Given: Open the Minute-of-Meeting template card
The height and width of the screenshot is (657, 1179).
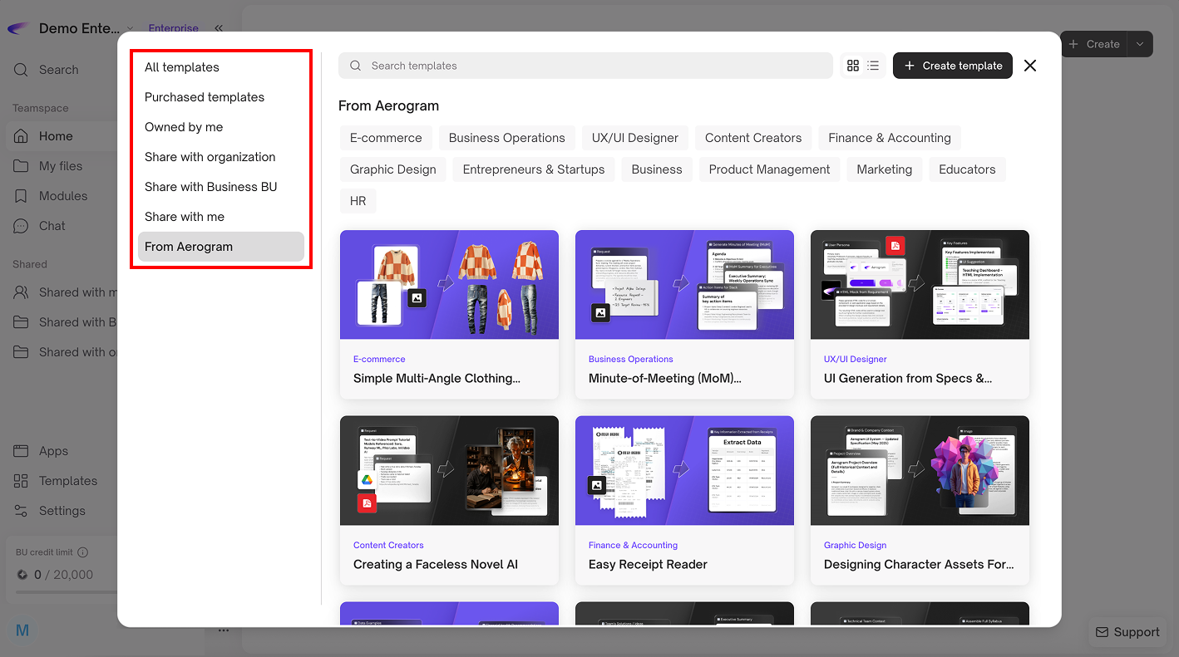Looking at the screenshot, I should [684, 314].
